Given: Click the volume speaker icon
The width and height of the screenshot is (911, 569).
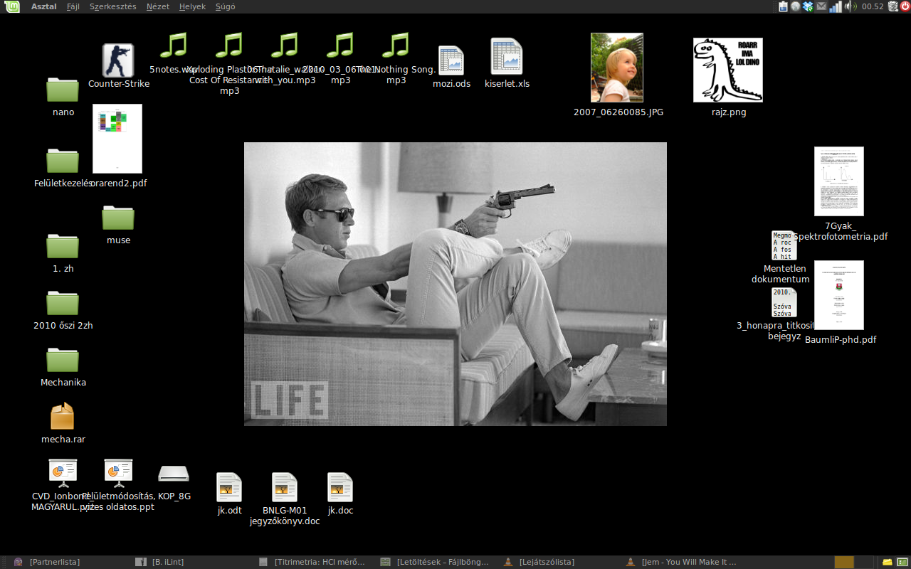Looking at the screenshot, I should pyautogui.click(x=849, y=6).
